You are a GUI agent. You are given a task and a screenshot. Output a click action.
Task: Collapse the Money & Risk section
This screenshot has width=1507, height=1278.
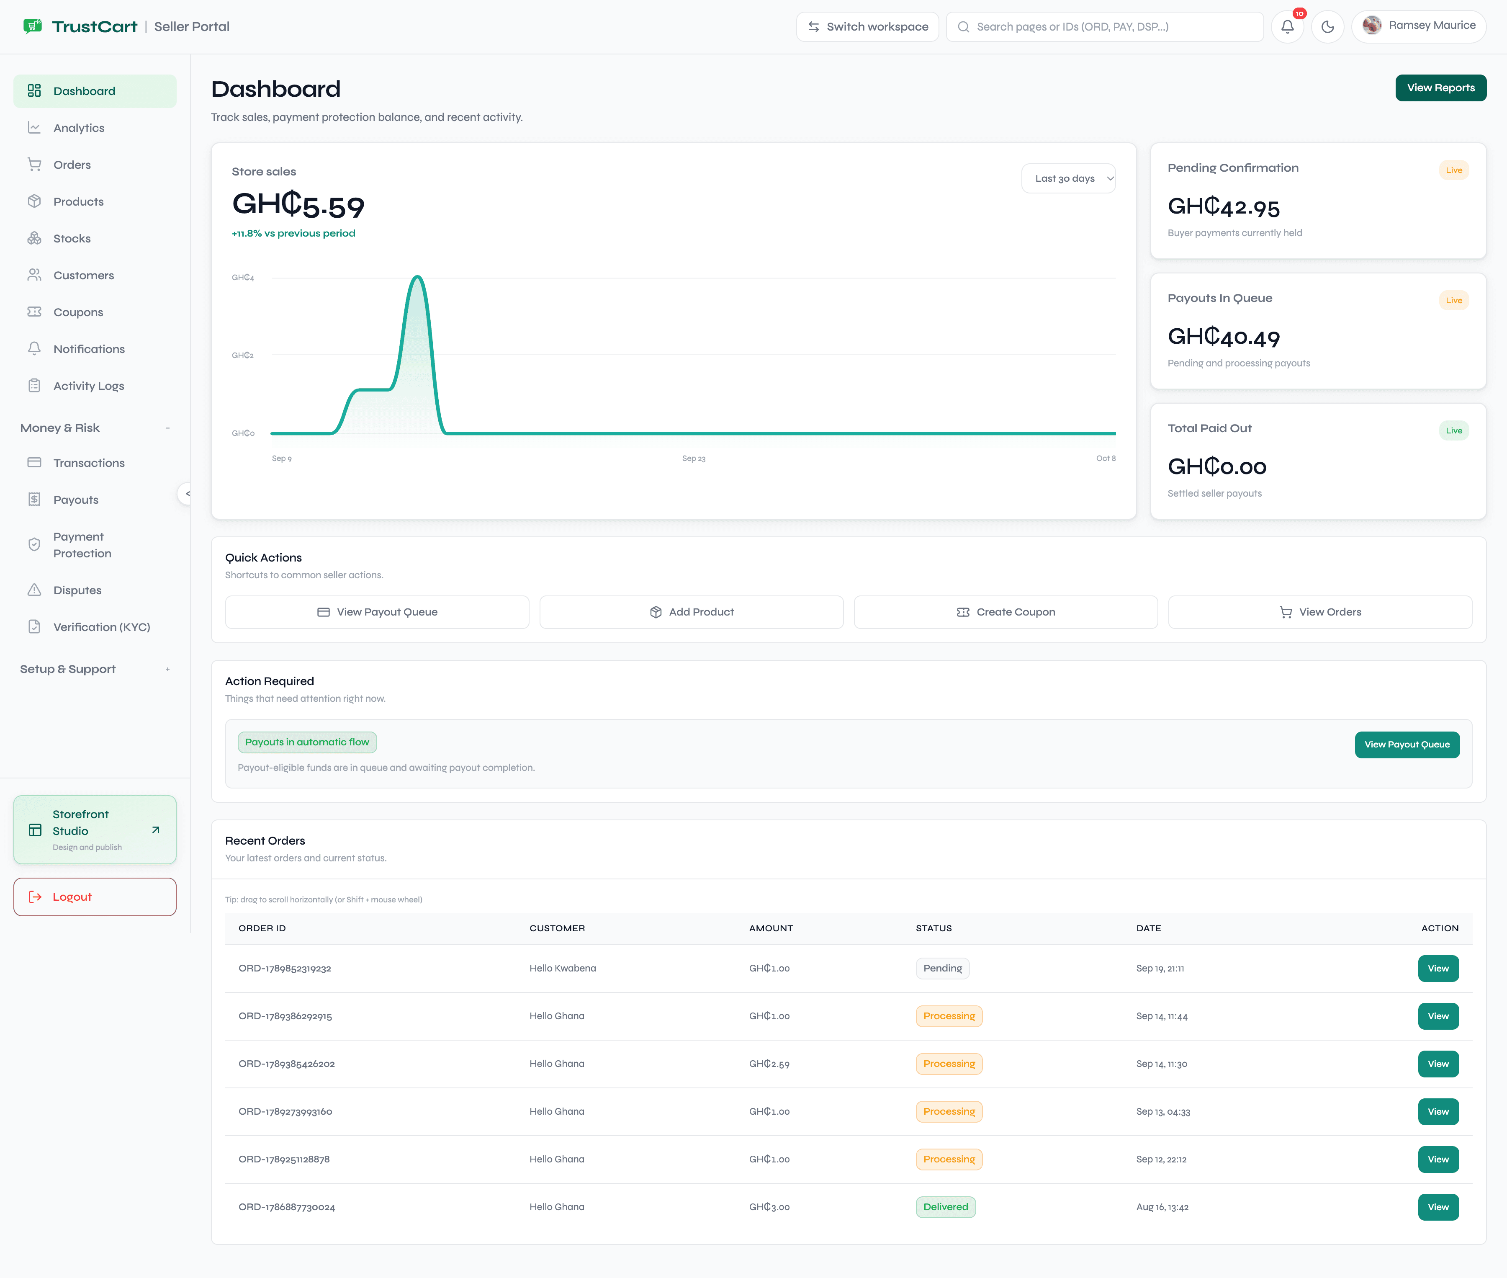(x=95, y=428)
